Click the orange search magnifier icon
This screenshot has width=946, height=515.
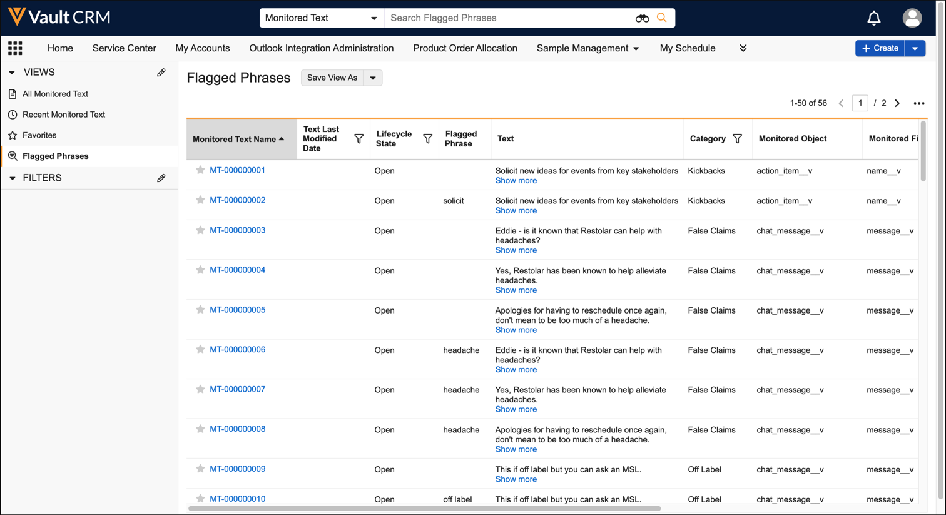point(662,18)
